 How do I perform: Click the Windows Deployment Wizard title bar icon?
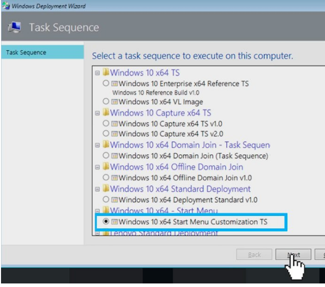[6, 6]
